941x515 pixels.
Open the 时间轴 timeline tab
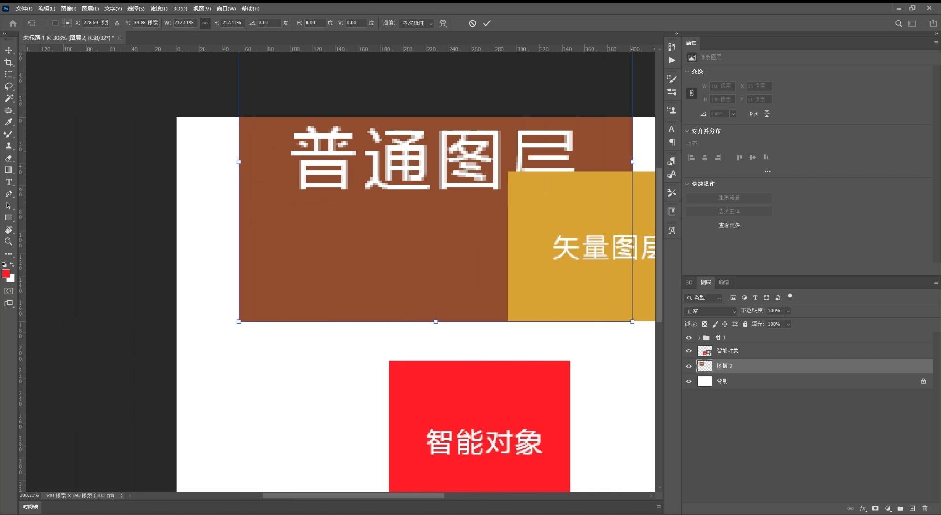[x=30, y=507]
